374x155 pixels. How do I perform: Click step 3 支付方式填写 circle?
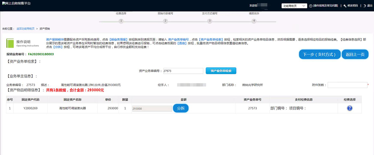210,21
